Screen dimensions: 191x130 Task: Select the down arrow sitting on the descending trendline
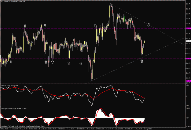(149, 25)
